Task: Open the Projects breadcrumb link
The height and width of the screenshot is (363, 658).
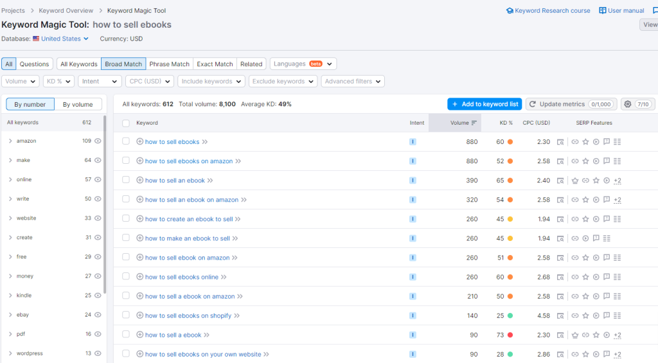Action: click(13, 10)
